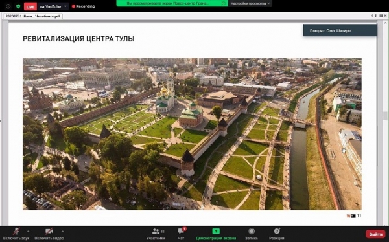This screenshot has width=389, height=242.
Task: Select the Челябинск.pdf document tab
Action: 33,16
